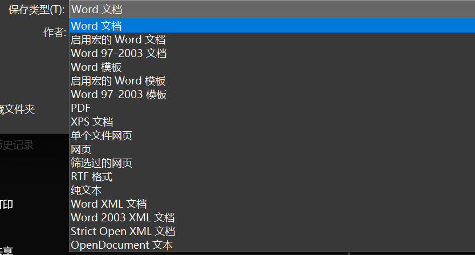This screenshot has width=475, height=255.
Task: Click the 作者 label
Action: point(55,32)
